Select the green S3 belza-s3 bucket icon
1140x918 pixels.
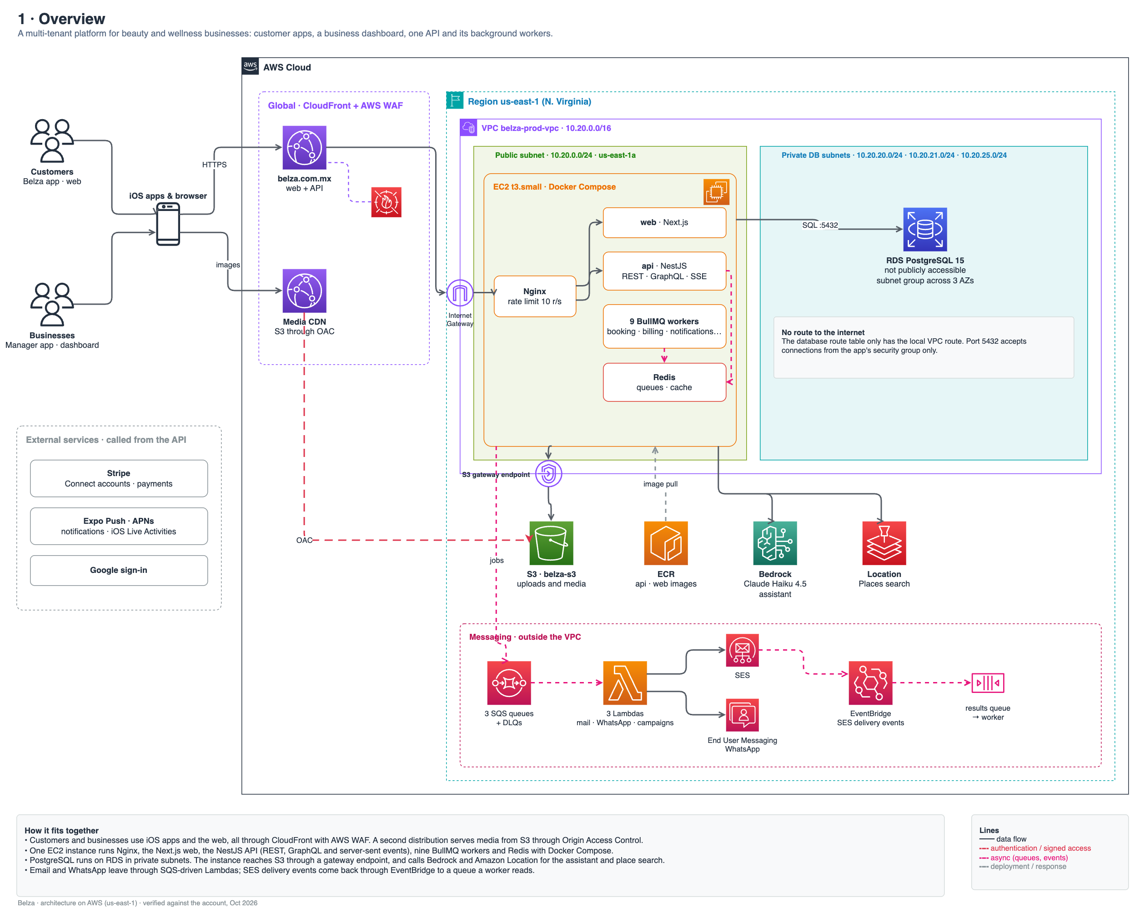[x=552, y=543]
